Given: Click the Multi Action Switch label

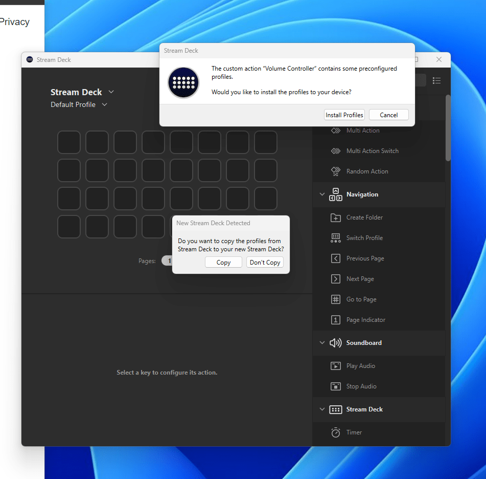Looking at the screenshot, I should pos(373,151).
